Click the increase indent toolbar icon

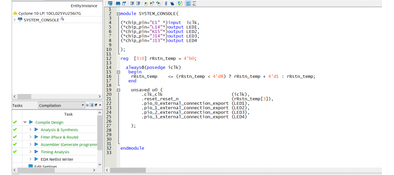131,3
